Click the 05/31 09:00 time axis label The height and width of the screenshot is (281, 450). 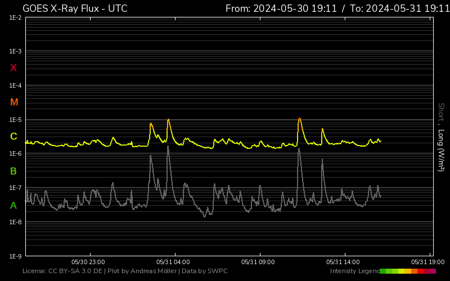(x=257, y=262)
